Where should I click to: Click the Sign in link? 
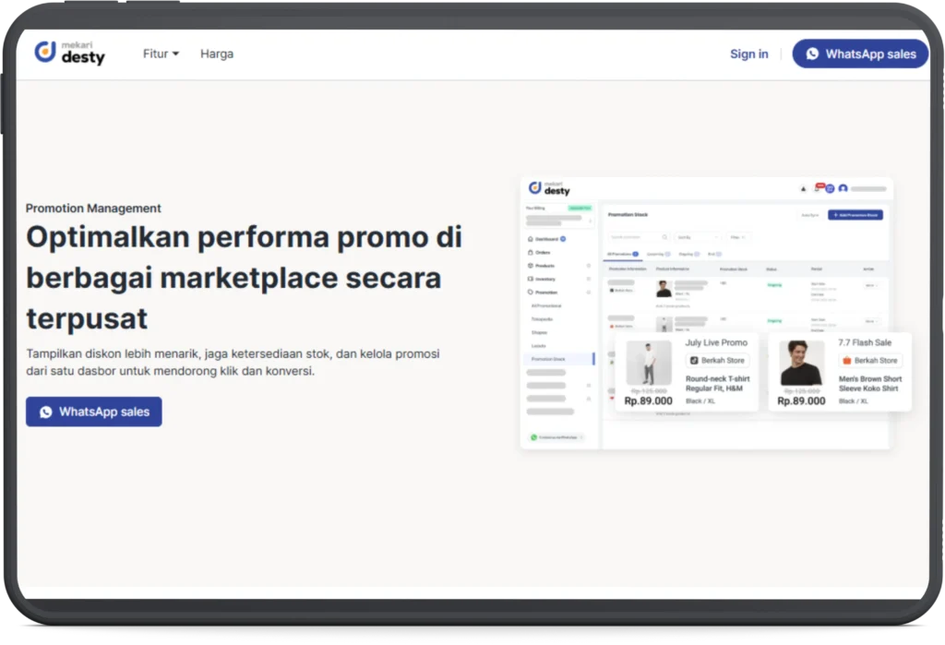tap(748, 54)
